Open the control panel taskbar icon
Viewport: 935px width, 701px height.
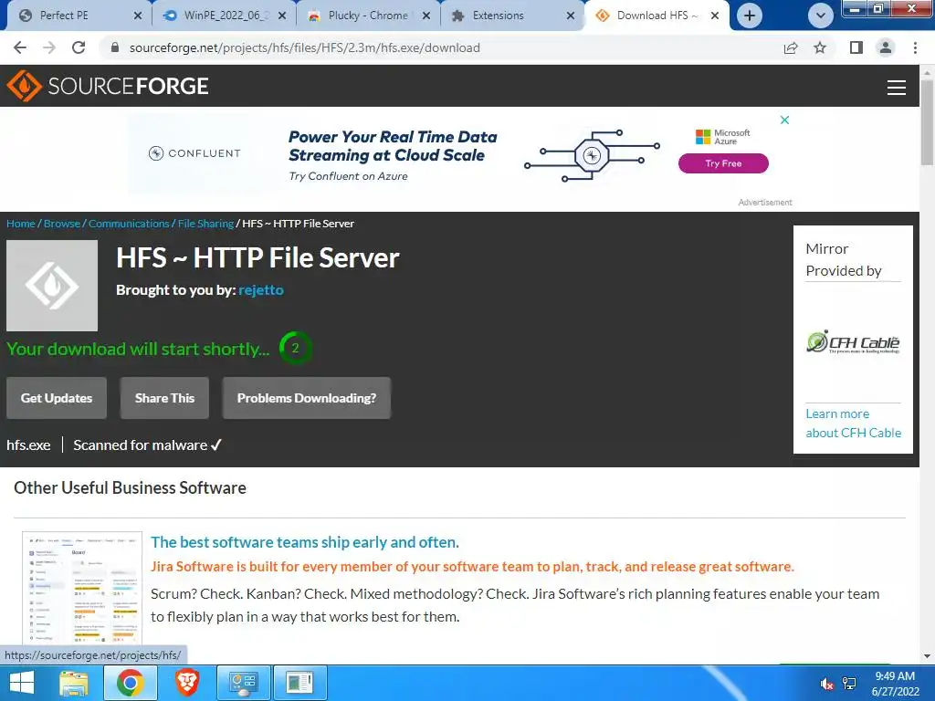[x=243, y=683]
